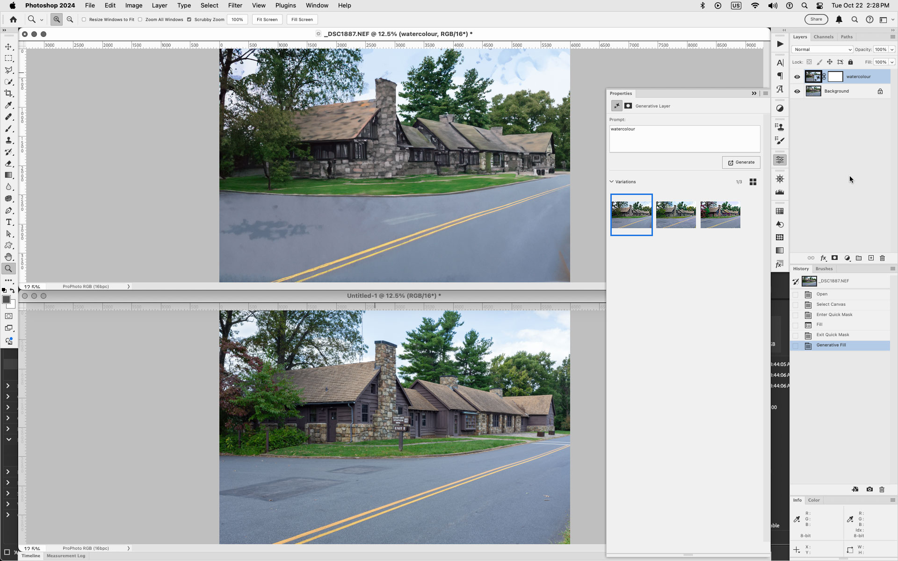Open the Histogram panel icon
Viewport: 898px width, 561px height.
click(780, 192)
